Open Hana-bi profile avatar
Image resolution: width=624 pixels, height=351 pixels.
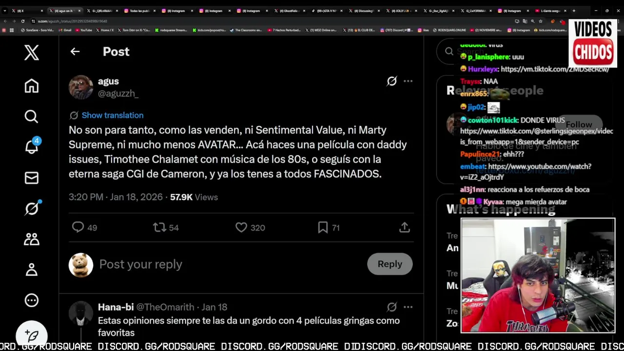[80, 313]
